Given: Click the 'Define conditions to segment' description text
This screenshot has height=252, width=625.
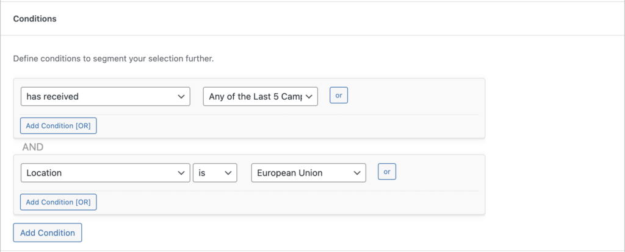Looking at the screenshot, I should pos(114,60).
